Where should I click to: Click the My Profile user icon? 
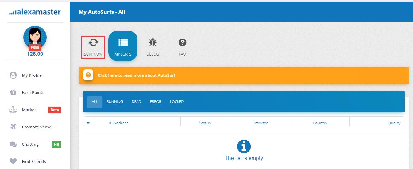(x=13, y=75)
